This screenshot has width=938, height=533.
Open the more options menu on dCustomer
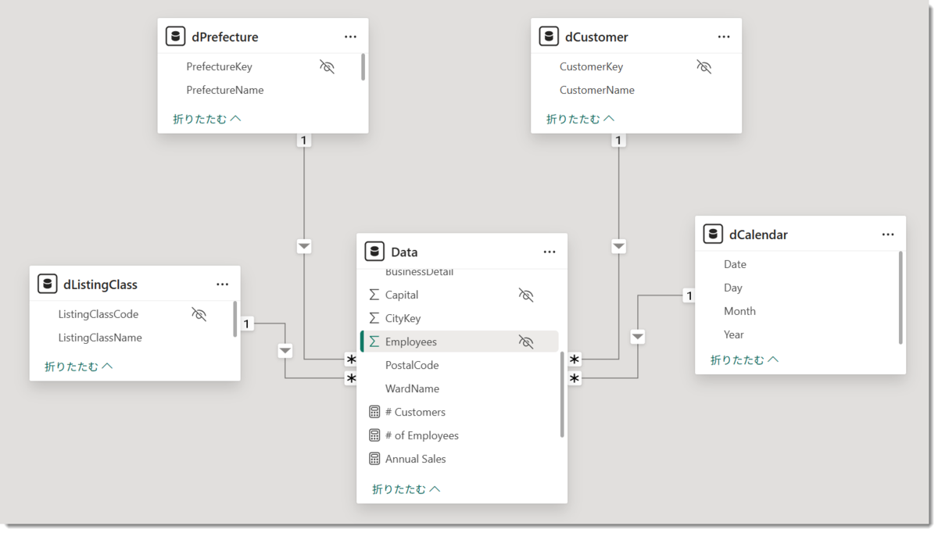(x=724, y=37)
